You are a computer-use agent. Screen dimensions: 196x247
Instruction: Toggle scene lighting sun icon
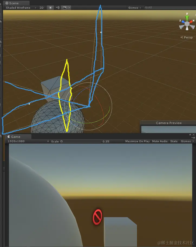(50, 8)
